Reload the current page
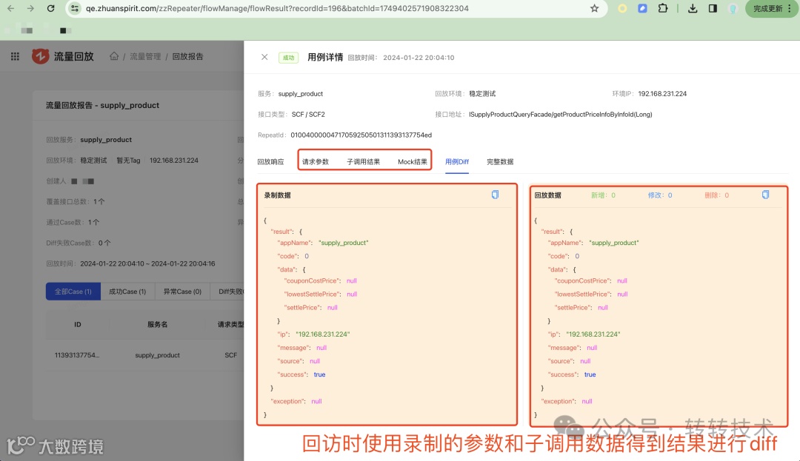The width and height of the screenshot is (800, 461). [50, 8]
